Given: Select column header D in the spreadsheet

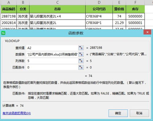Looking at the screenshot, I should click(x=99, y=2).
